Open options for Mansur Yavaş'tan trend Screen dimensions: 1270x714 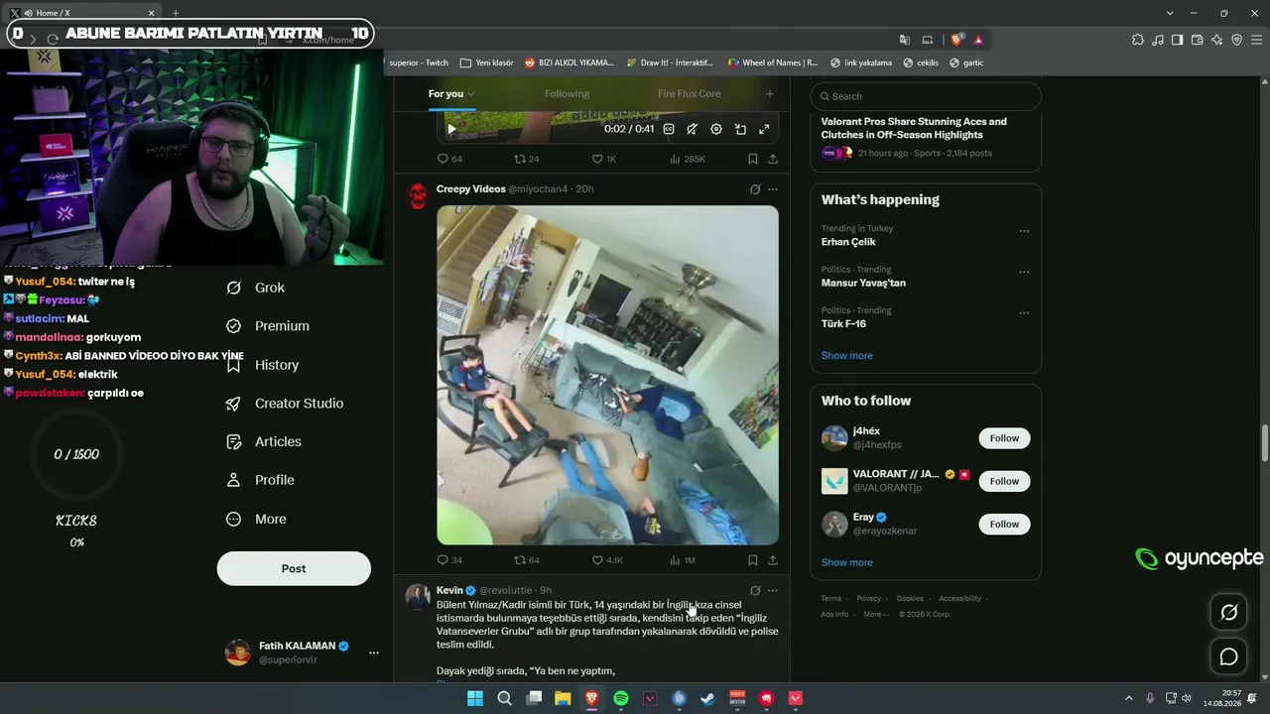pyautogui.click(x=1024, y=272)
